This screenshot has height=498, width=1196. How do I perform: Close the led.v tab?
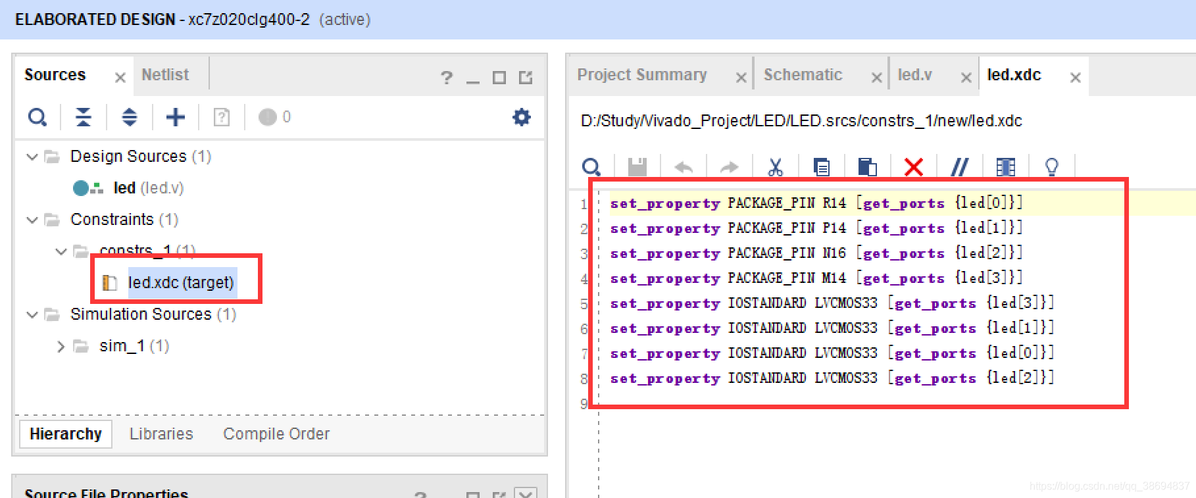click(x=966, y=78)
